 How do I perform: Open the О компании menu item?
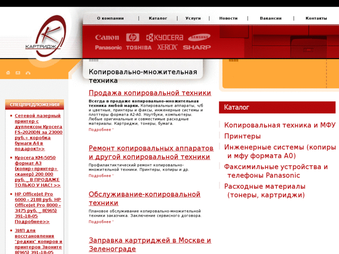click(x=110, y=18)
